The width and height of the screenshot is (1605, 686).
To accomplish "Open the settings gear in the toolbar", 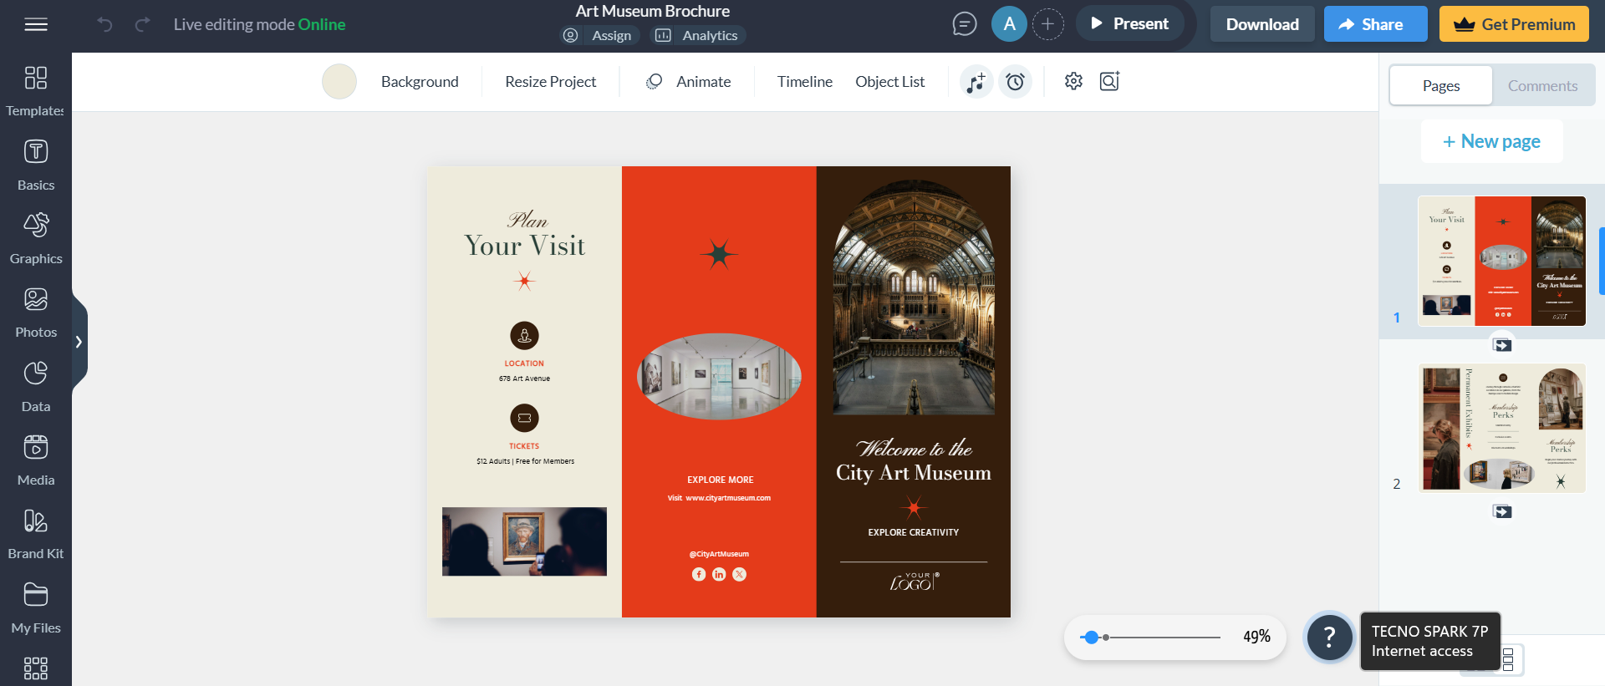I will click(x=1073, y=81).
